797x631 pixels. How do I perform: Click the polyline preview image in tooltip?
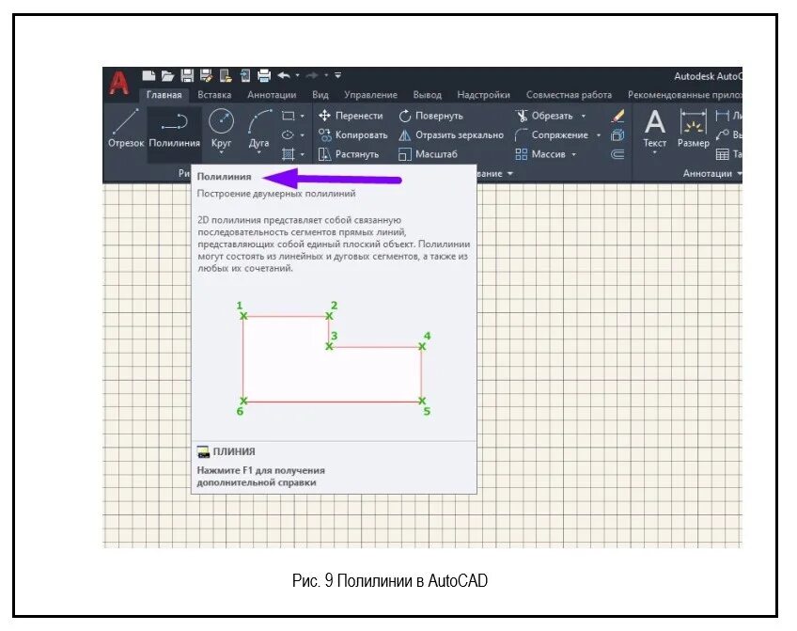click(x=335, y=358)
